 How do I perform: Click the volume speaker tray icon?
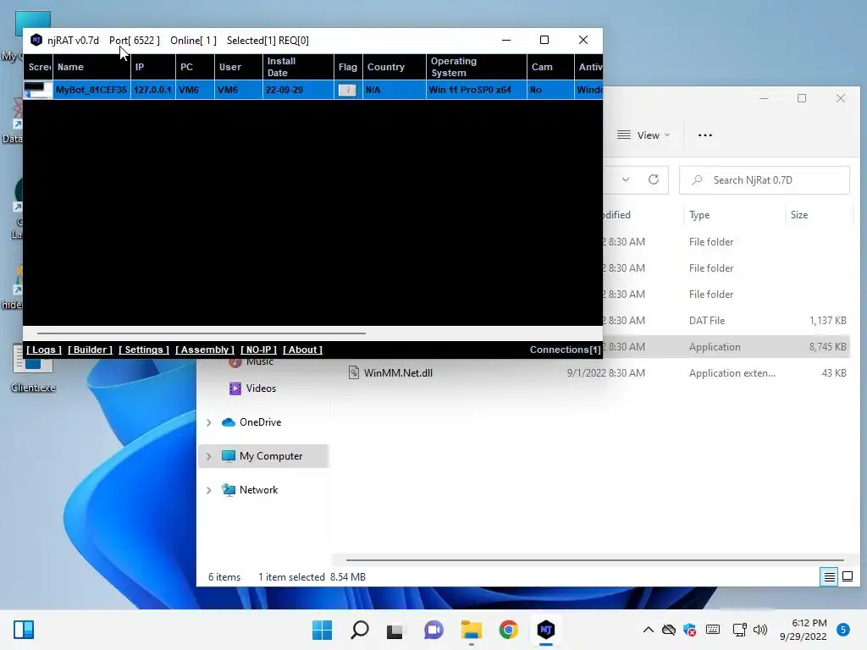760,630
